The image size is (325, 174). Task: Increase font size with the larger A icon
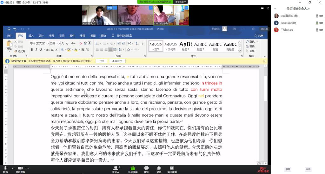[x=63, y=43]
